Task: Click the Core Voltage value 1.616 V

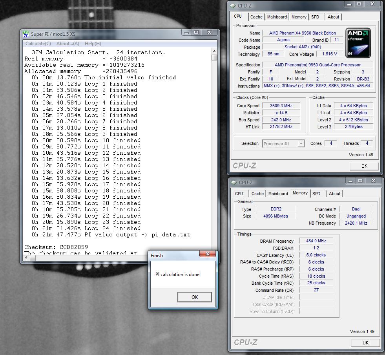Action: click(330, 54)
